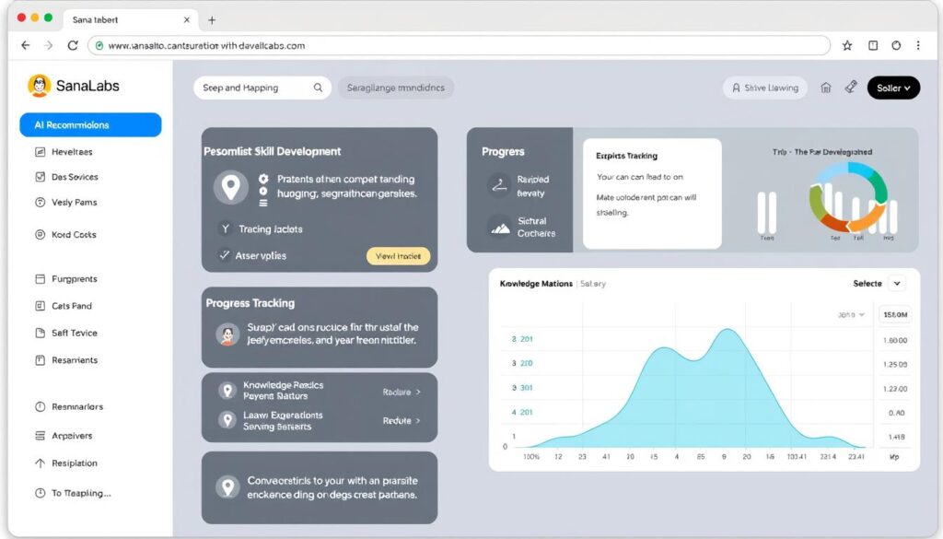Click the avatar icon in Progress Tracking card
Image resolution: width=943 pixels, height=539 pixels.
pos(227,334)
